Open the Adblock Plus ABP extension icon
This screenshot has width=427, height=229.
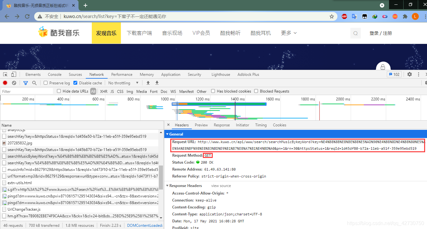tap(344, 16)
